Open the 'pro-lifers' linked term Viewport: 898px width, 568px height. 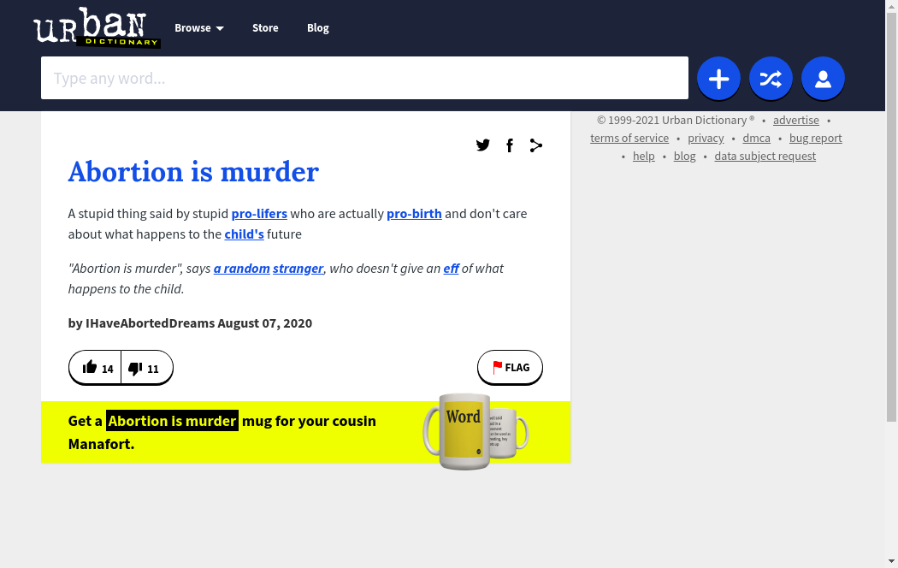(x=259, y=214)
